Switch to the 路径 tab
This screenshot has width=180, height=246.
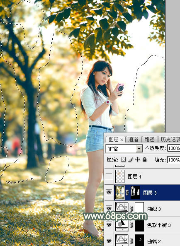pos(149,139)
